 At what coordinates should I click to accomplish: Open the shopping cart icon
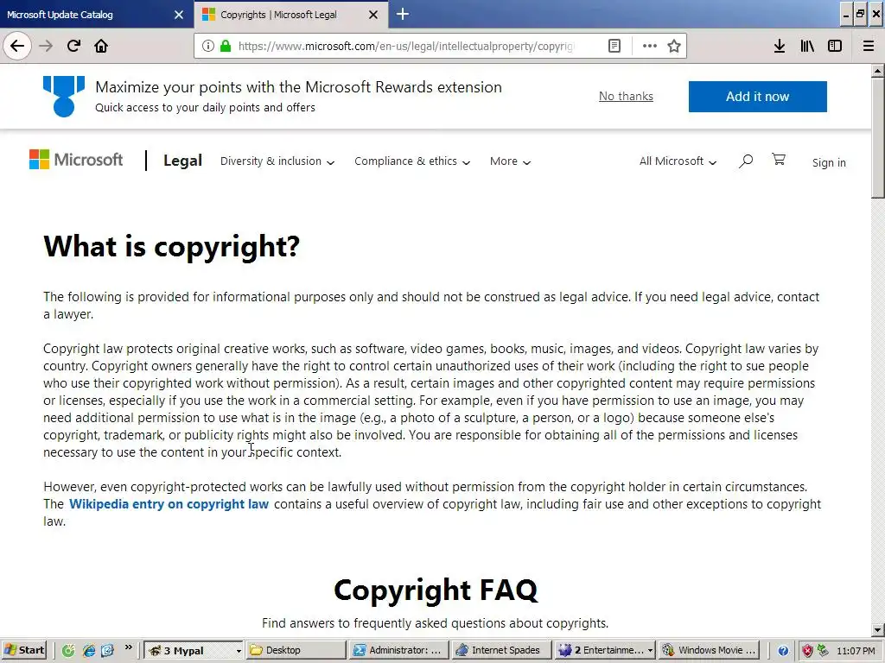coord(779,160)
